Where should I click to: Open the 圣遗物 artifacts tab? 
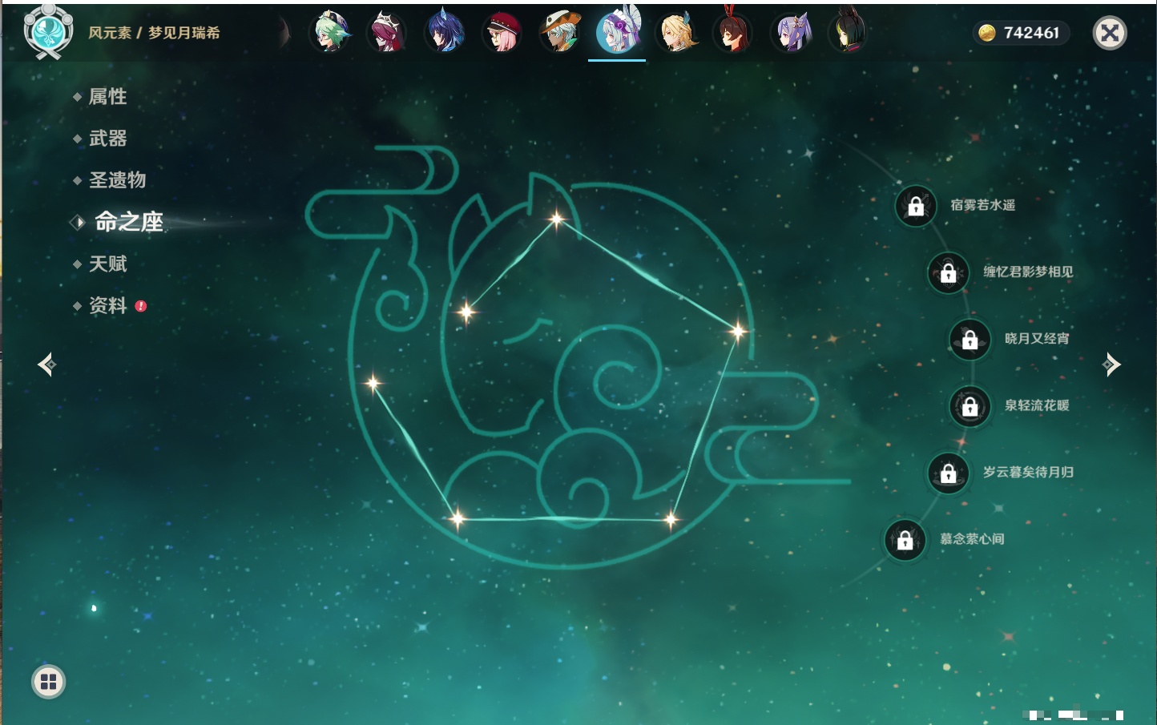[117, 180]
